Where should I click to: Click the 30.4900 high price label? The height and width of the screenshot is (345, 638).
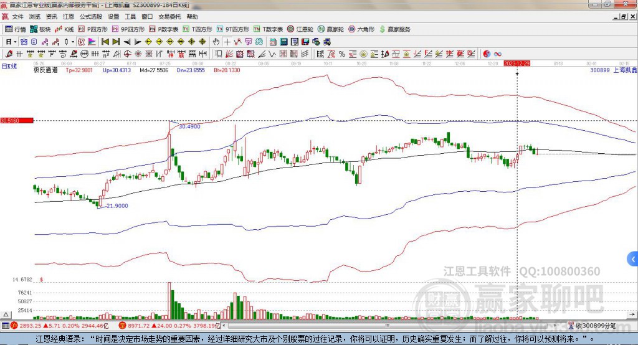[189, 126]
